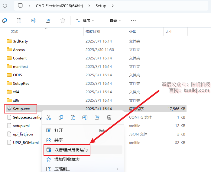Select the UPI2_BOM.xml file
This screenshot has height=172, width=211.
(x=26, y=142)
